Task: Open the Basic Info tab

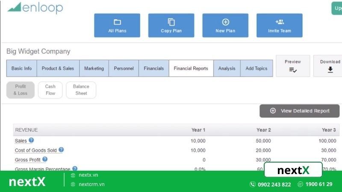Action: pyautogui.click(x=22, y=68)
